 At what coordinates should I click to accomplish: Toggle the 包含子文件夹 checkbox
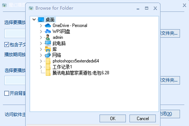(6, 44)
